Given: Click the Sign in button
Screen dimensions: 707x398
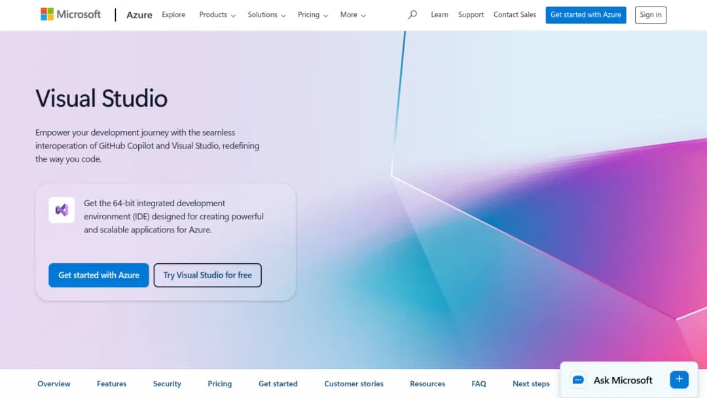Looking at the screenshot, I should click(650, 15).
